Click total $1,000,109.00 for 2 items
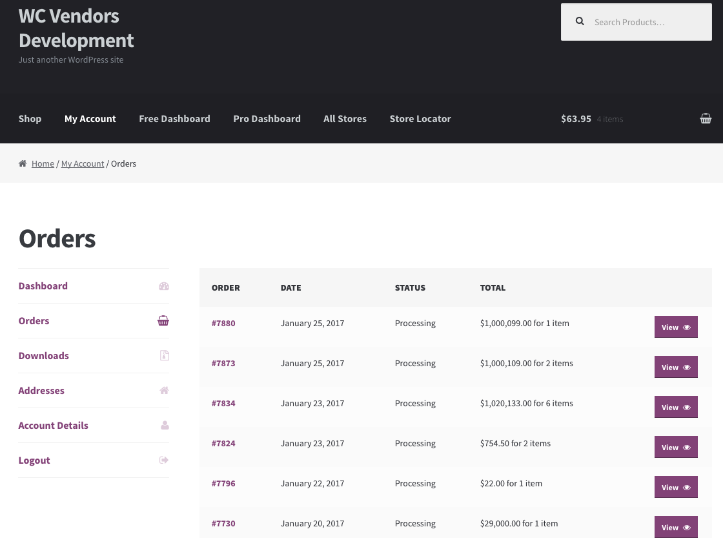 (527, 364)
